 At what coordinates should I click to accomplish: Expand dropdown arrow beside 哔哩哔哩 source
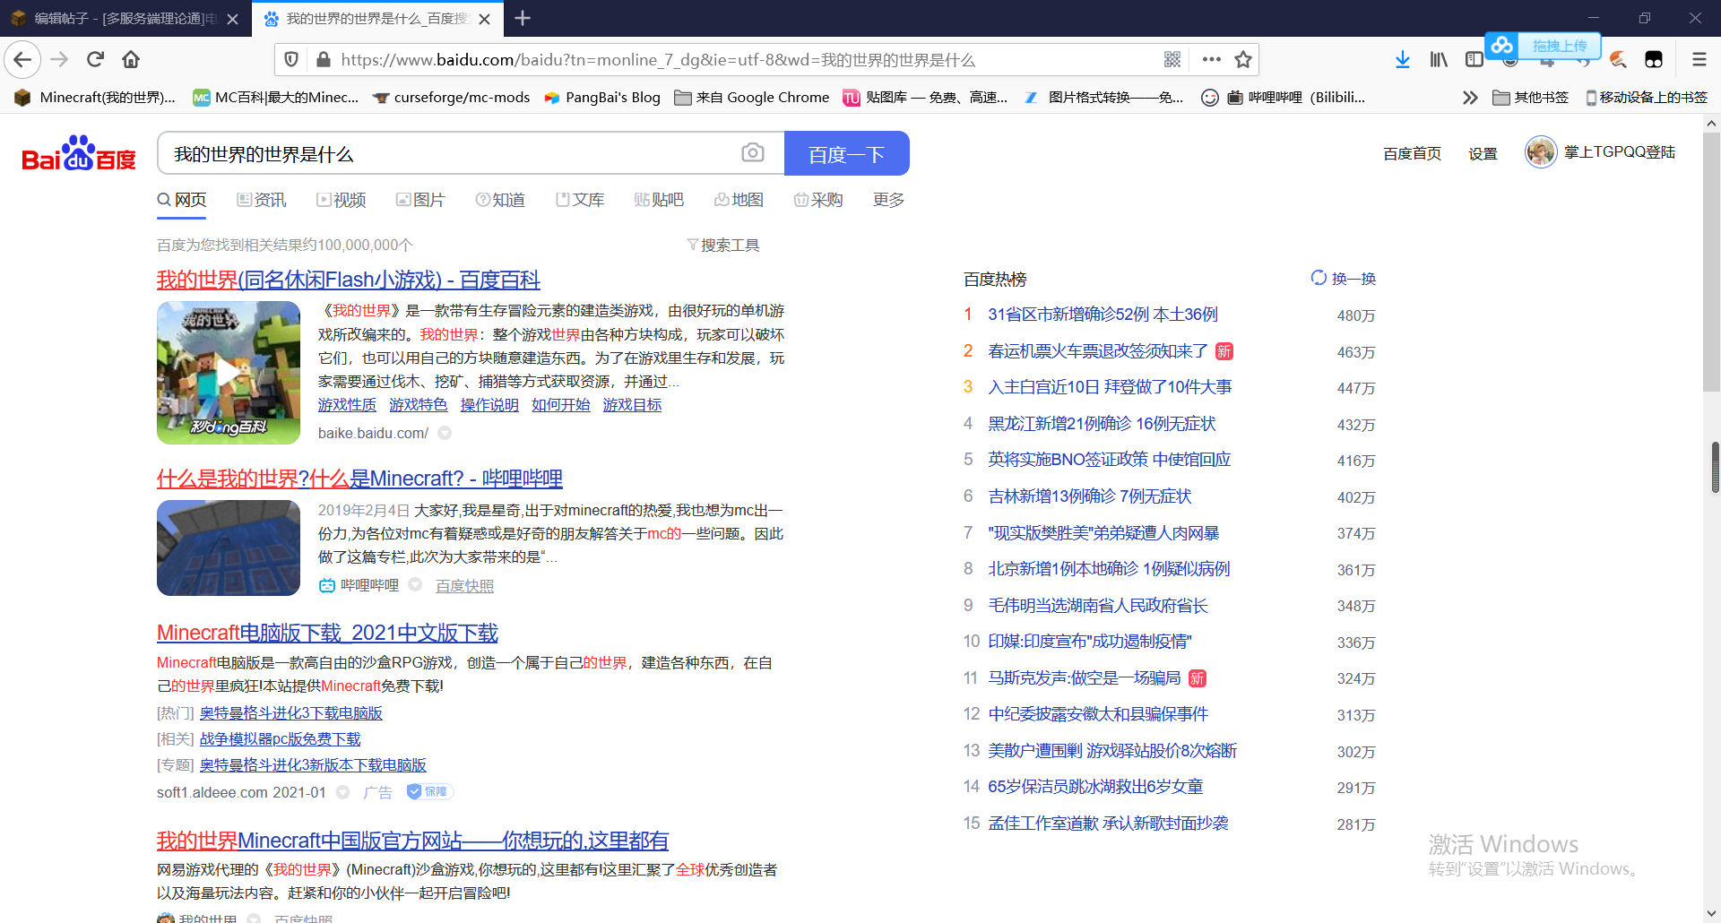click(415, 585)
